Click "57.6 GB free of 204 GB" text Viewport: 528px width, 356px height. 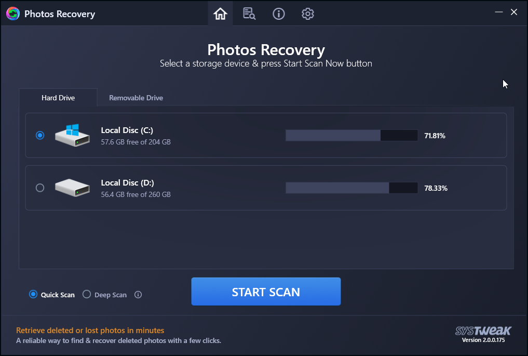tap(136, 142)
